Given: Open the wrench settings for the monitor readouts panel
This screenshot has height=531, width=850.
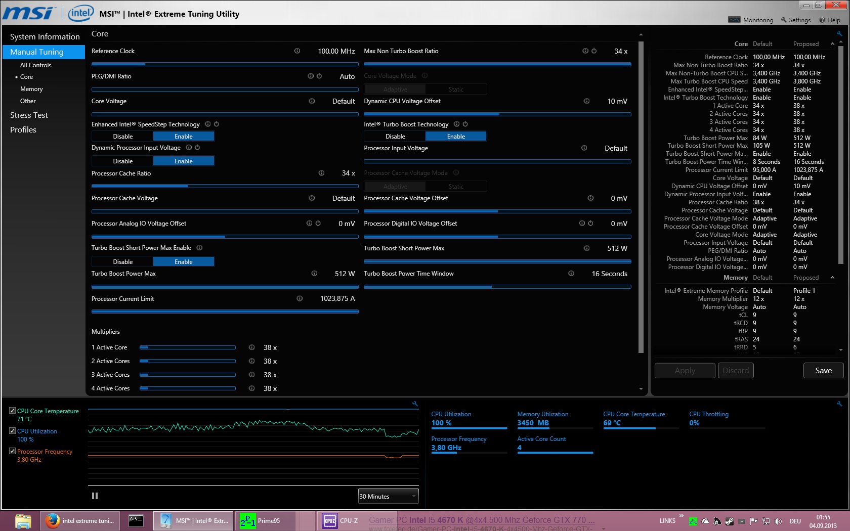Looking at the screenshot, I should point(839,404).
